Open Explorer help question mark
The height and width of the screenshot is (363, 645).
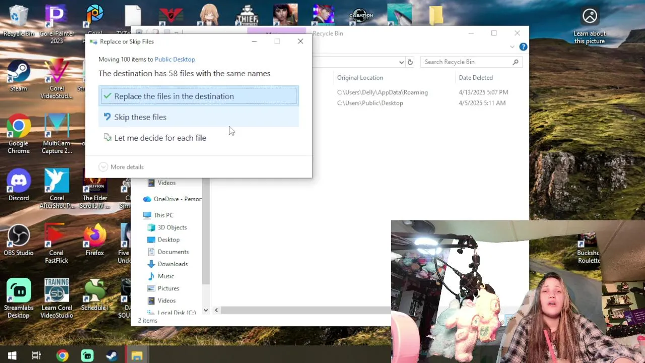tap(523, 47)
